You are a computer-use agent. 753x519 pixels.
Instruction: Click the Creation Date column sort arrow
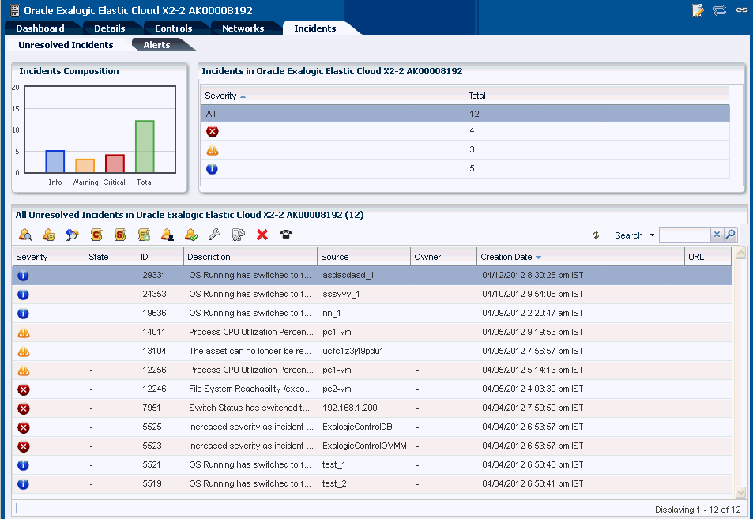539,258
